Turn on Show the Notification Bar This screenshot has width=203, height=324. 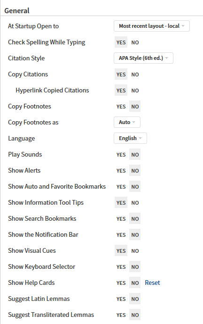coord(121,235)
